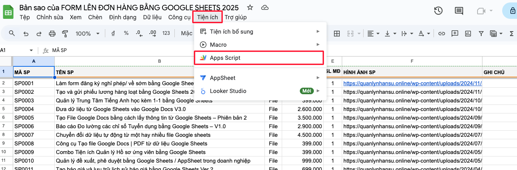The height and width of the screenshot is (170, 517).
Task: Insert a link
Action: (442, 34)
